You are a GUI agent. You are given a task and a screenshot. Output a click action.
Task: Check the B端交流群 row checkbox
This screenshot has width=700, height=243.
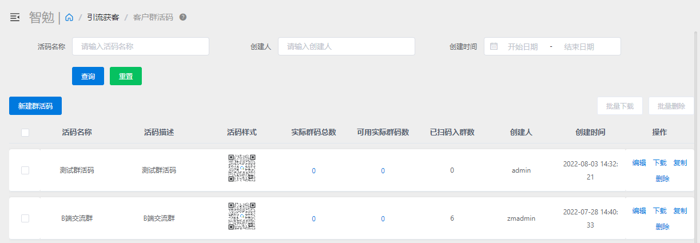point(25,218)
